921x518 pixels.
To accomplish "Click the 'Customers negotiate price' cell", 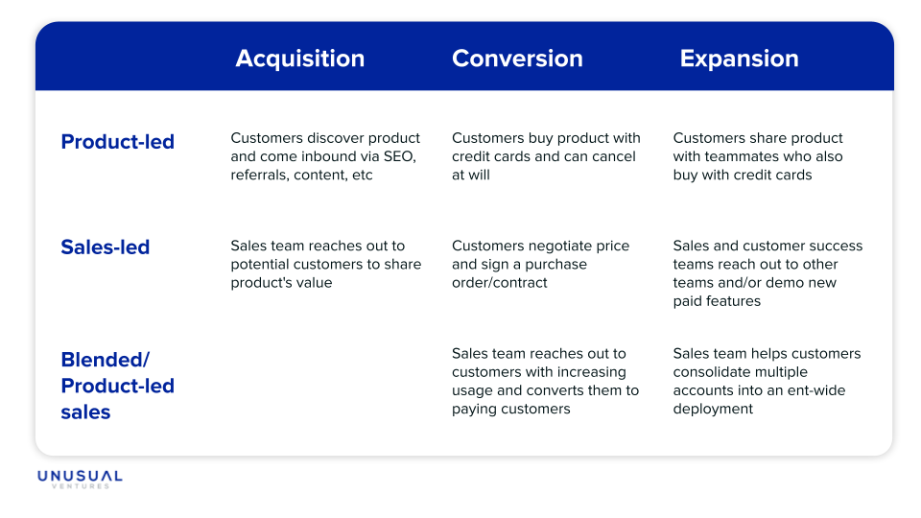I will [540, 265].
